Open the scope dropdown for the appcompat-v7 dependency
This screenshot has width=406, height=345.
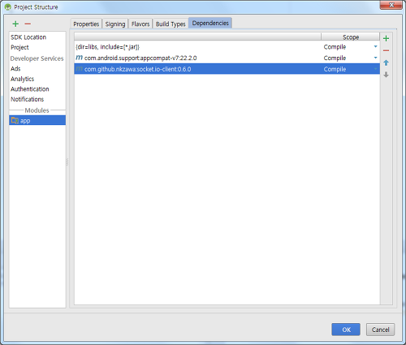[x=375, y=58]
